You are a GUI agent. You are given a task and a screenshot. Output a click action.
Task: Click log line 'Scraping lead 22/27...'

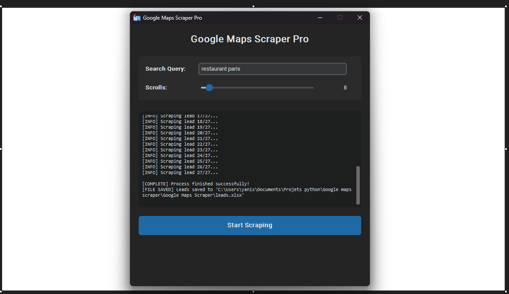180,144
